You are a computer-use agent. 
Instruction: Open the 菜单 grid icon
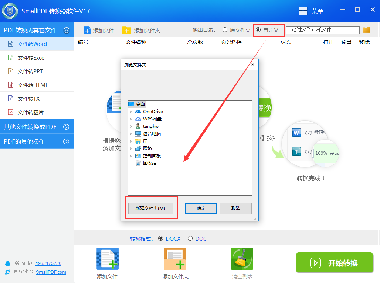pyautogui.click(x=303, y=11)
